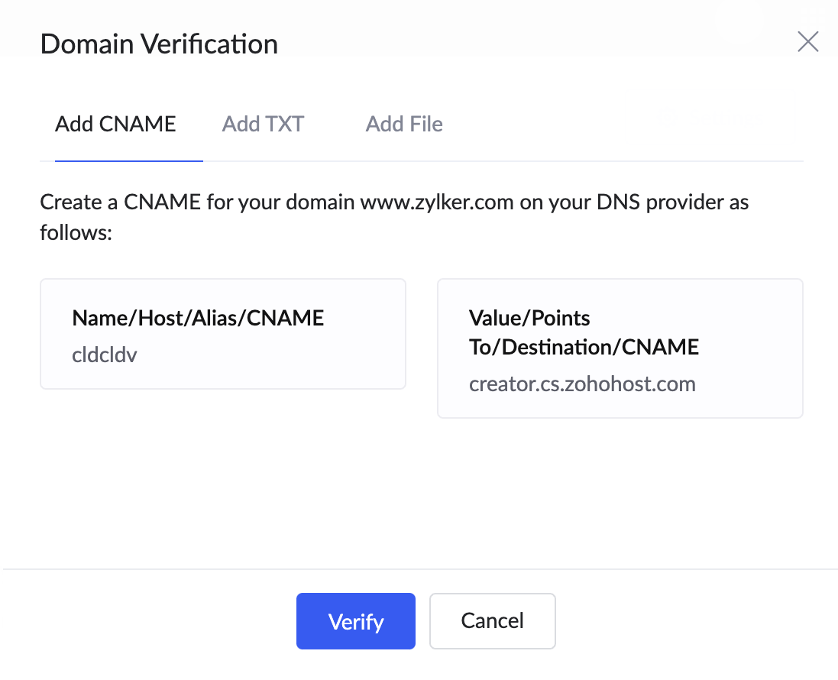The width and height of the screenshot is (838, 680).
Task: Click the cldcldv host value
Action: tap(105, 355)
